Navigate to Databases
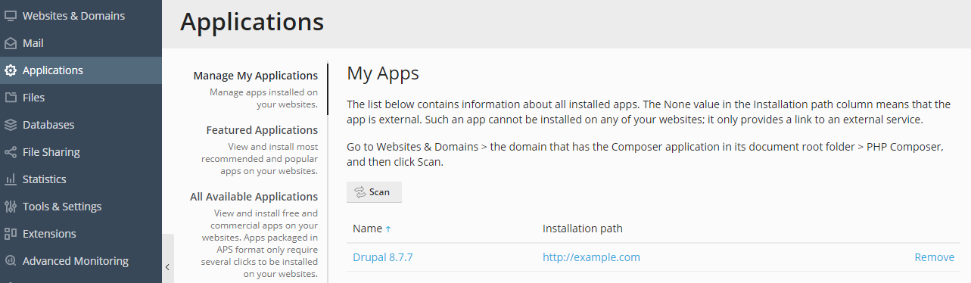This screenshot has height=283, width=971. pyautogui.click(x=81, y=125)
